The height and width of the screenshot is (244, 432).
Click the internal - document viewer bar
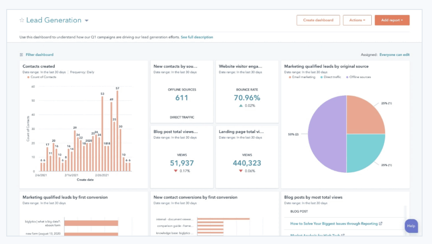pos(224,219)
